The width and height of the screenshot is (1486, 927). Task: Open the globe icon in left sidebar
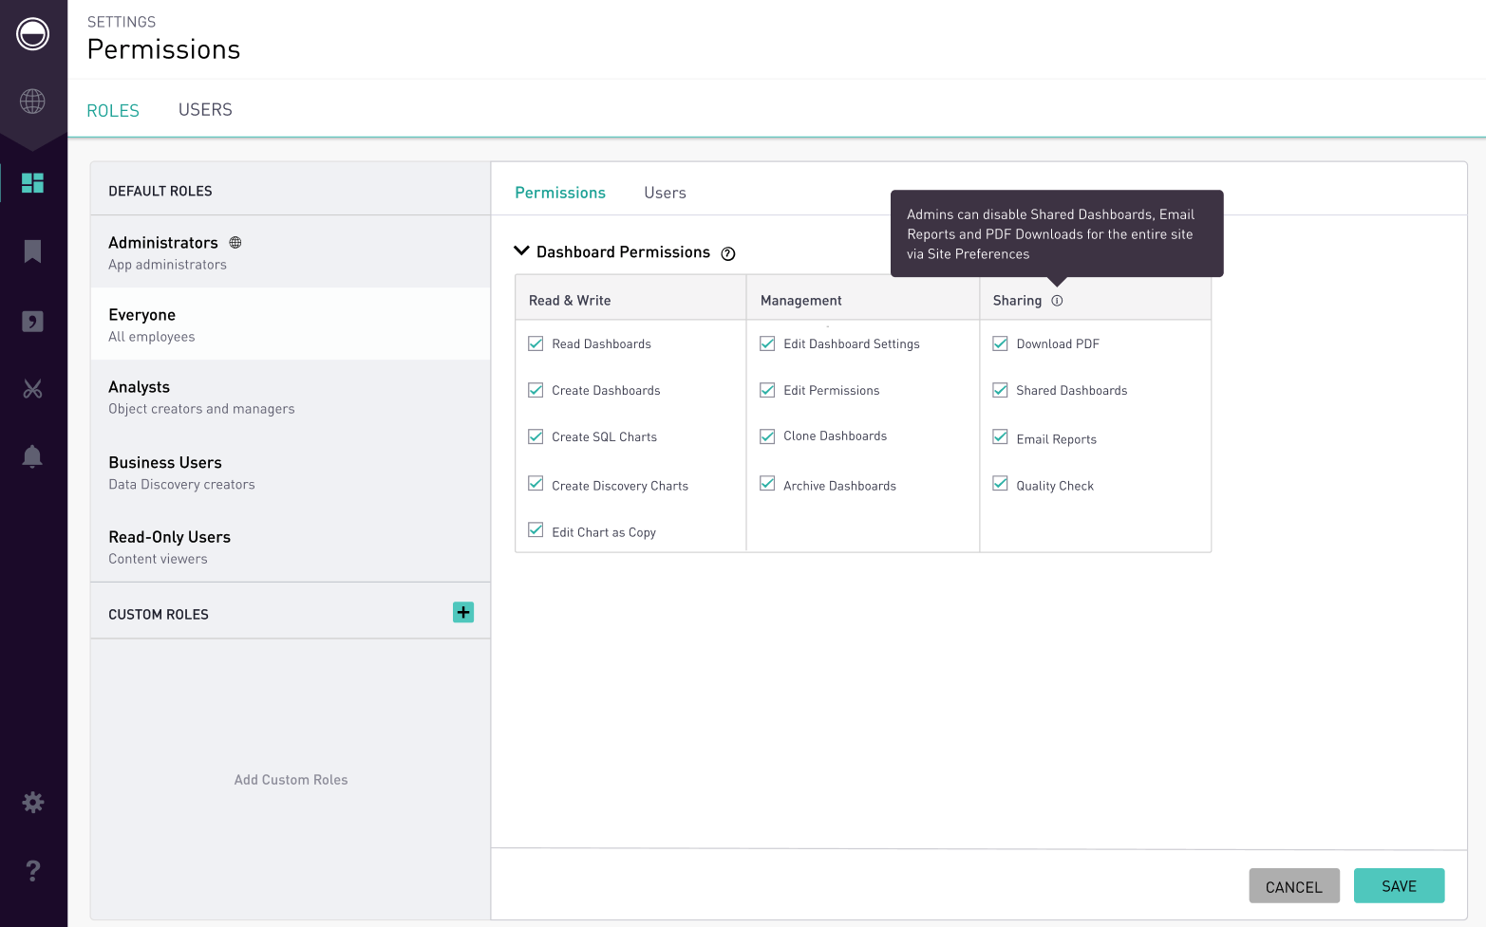click(32, 101)
